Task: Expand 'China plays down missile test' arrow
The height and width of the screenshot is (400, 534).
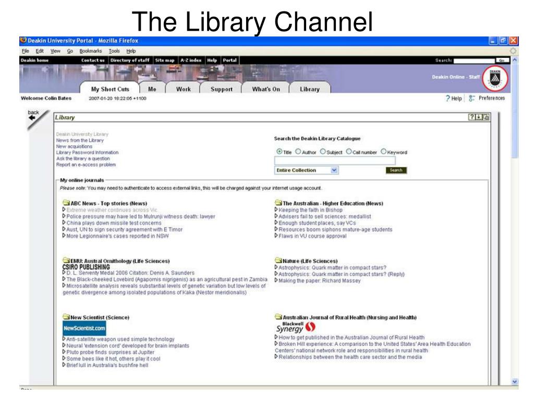Action: pos(64,222)
